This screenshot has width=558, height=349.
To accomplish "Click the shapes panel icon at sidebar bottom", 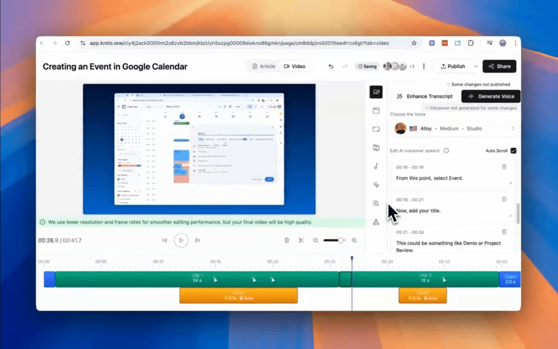I will 376,222.
